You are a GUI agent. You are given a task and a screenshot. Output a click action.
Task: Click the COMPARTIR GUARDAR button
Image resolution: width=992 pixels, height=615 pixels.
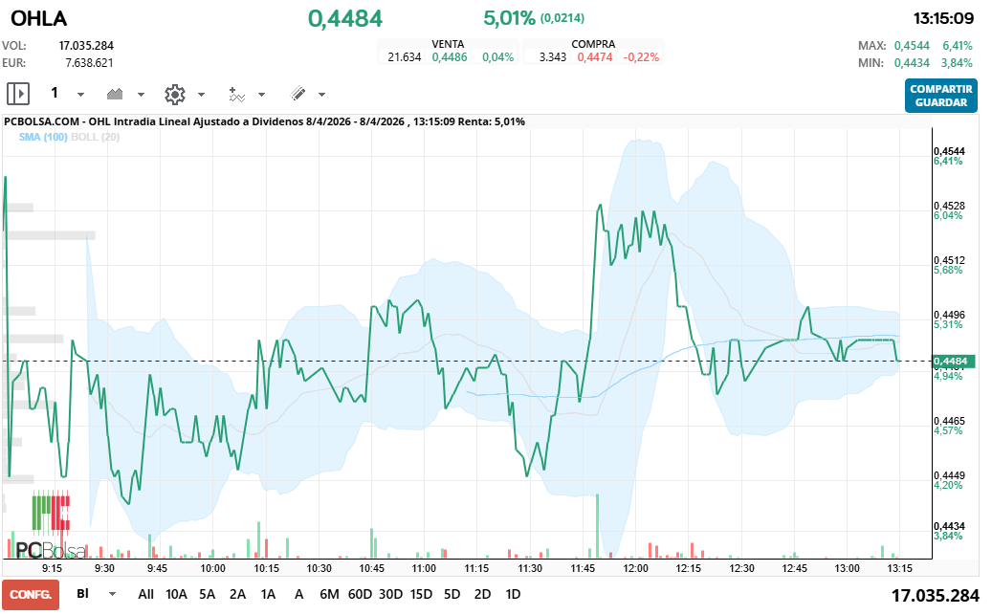(940, 94)
